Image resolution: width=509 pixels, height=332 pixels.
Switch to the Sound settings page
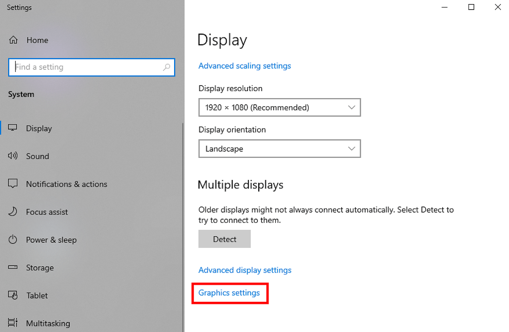click(37, 156)
